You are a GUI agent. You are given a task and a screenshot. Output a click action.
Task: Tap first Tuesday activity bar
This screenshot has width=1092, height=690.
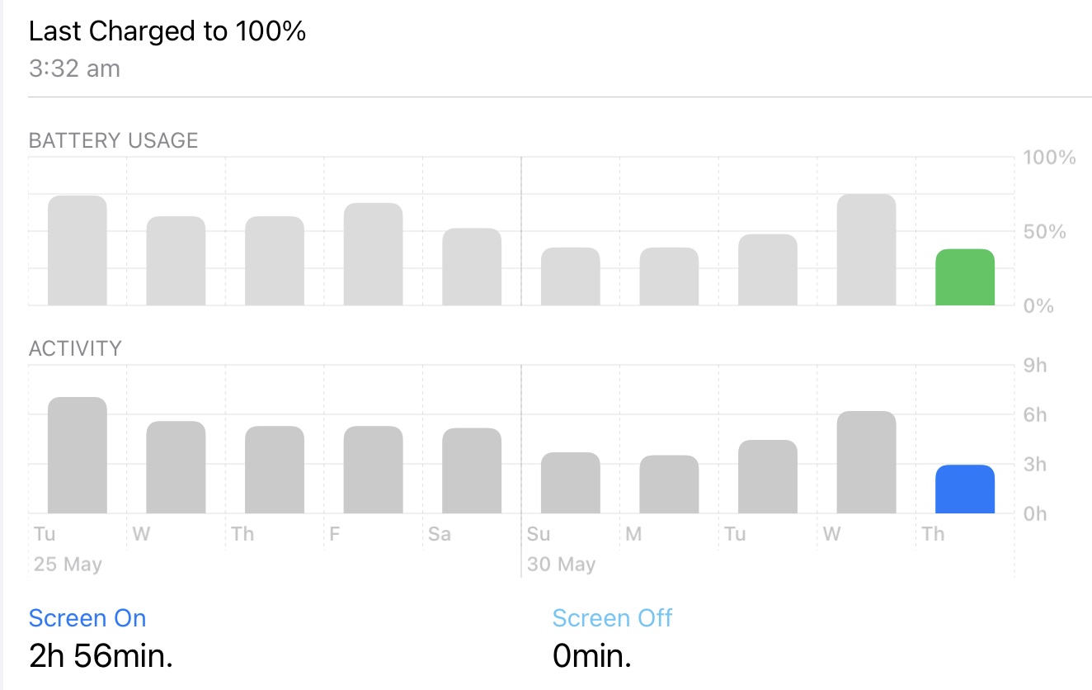pyautogui.click(x=78, y=456)
